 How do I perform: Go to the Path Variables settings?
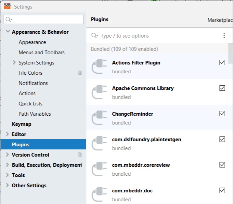(35, 114)
